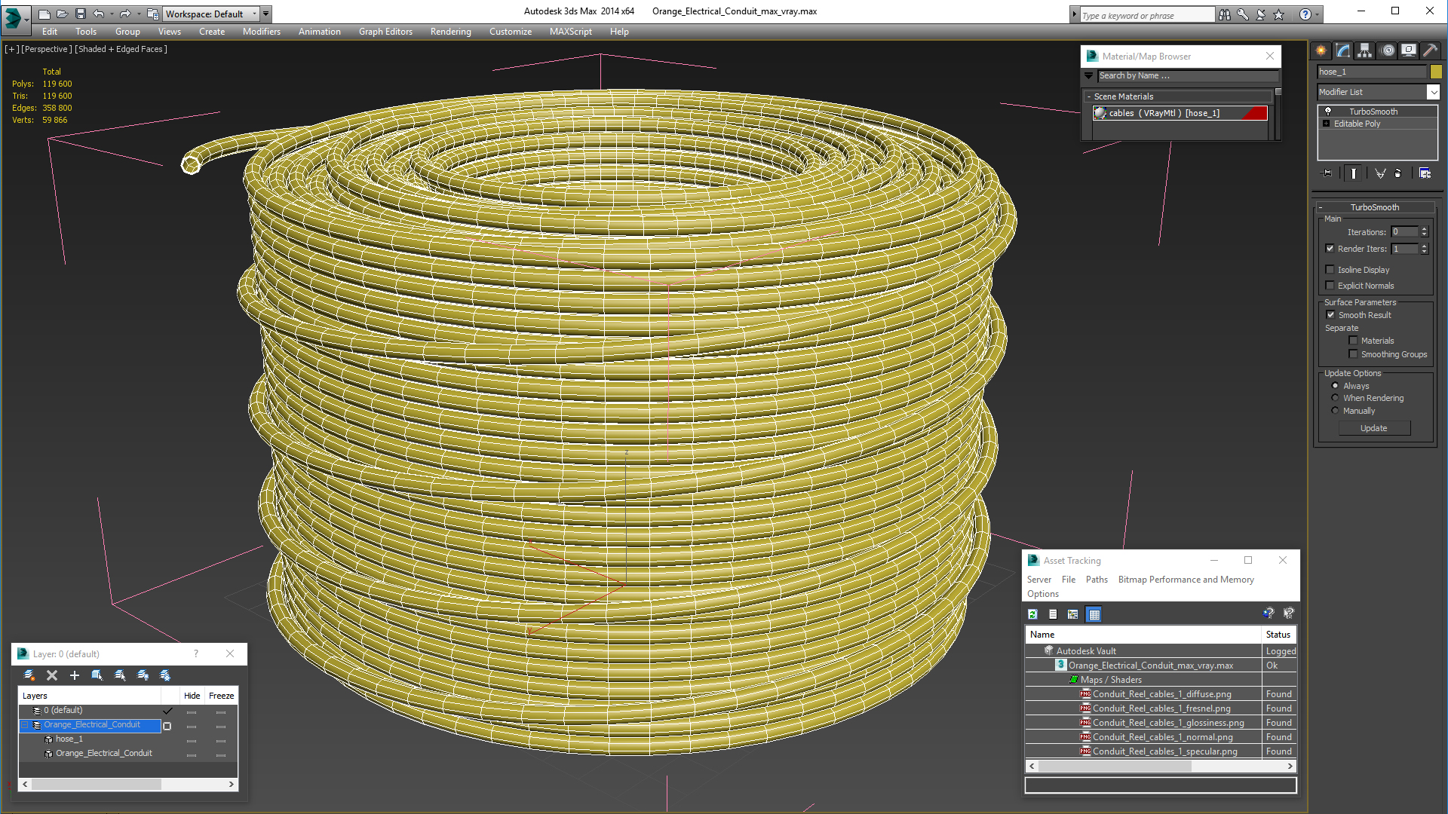Select the list view icon in Asset Tracking
This screenshot has height=814, width=1448.
pyautogui.click(x=1053, y=614)
